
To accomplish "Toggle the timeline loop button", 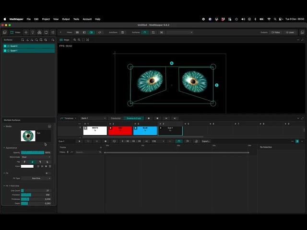I will coord(114,141).
